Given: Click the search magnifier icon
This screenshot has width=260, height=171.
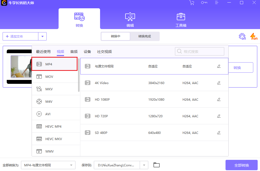Looking at the screenshot, I should (179, 51).
